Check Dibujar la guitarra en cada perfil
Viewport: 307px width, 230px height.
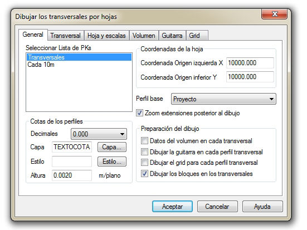click(x=144, y=151)
